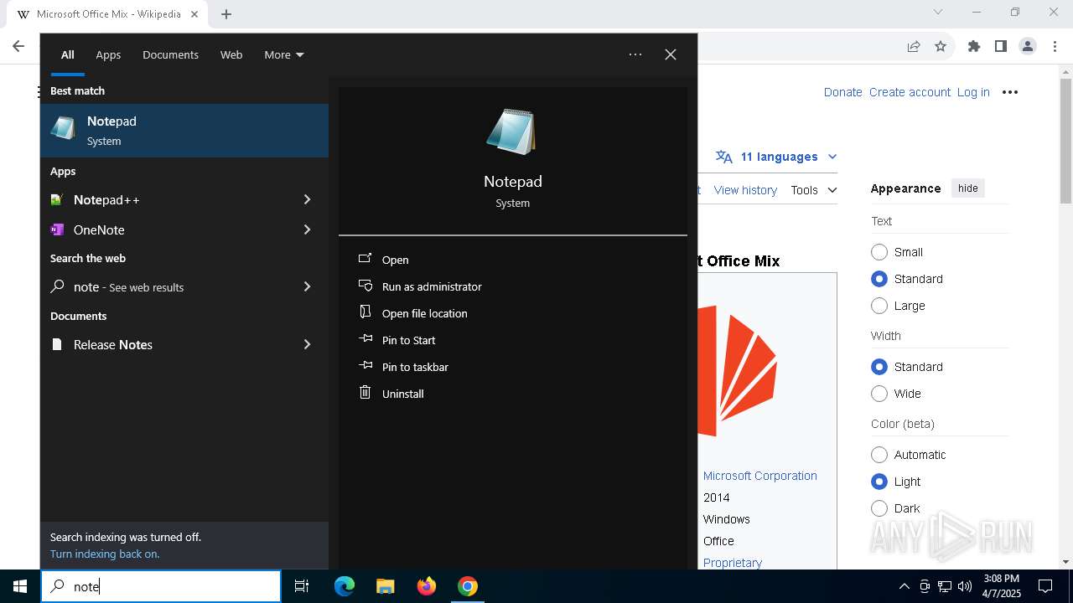Select Standard text size option

(879, 279)
